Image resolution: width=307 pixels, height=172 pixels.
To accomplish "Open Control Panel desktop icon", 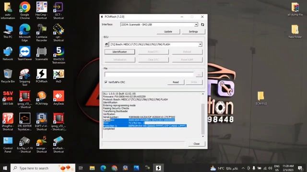I will pyautogui.click(x=8, y=145).
